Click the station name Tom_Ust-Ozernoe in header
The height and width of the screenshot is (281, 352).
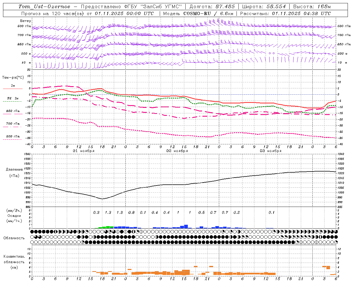(x=44, y=7)
